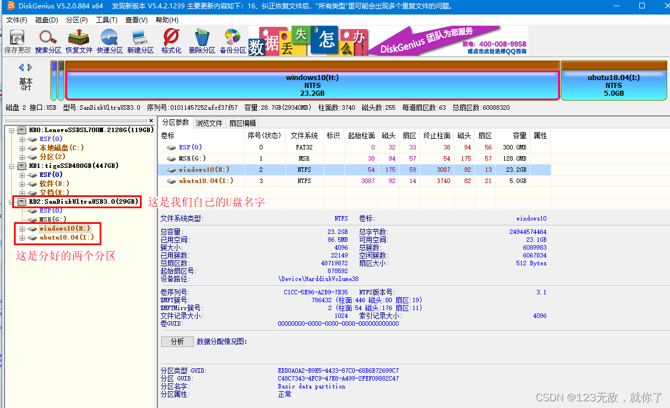Expand ESP(0) under HD0 disk
Viewport: 670px width, 408px height.
(22, 140)
